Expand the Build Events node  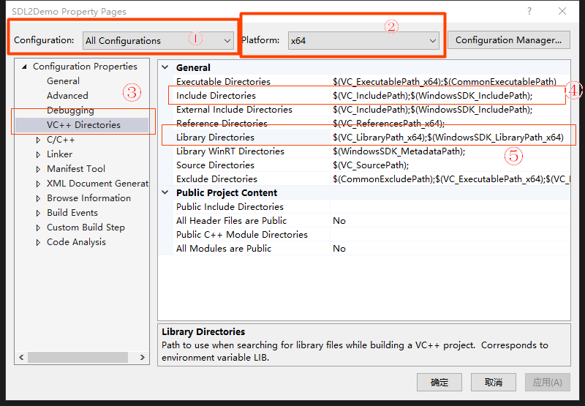click(38, 213)
